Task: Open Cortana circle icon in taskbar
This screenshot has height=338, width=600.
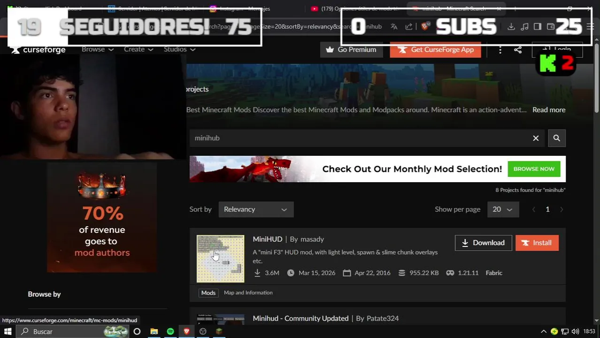Action: 137,331
